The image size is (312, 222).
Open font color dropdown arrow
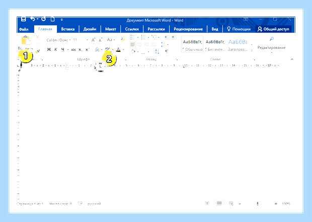coord(124,50)
